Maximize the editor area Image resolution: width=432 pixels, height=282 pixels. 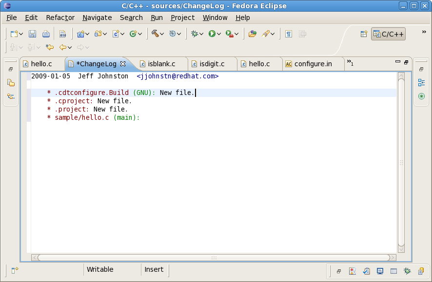(x=406, y=62)
